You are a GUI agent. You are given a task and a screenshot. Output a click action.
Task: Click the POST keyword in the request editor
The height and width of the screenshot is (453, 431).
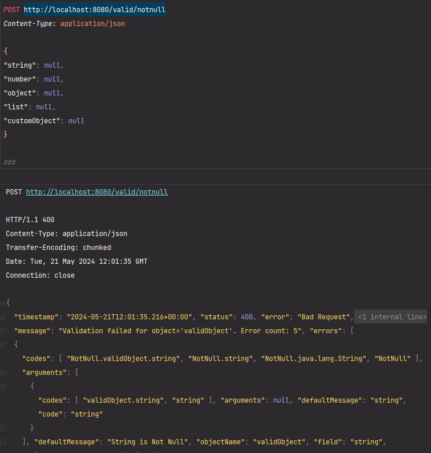[12, 9]
